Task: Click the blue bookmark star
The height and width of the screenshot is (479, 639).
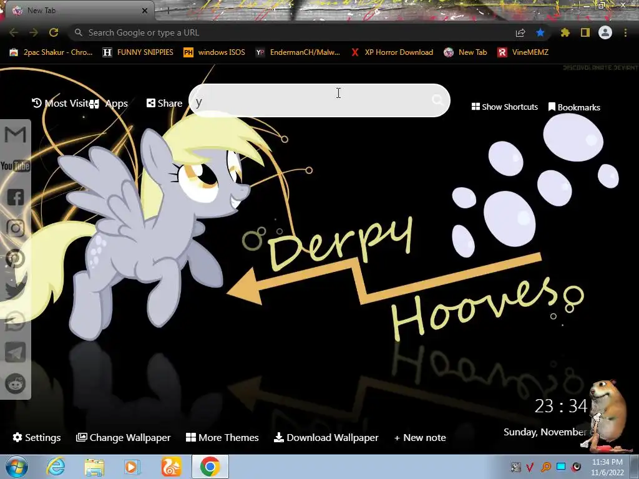Action: (x=540, y=32)
